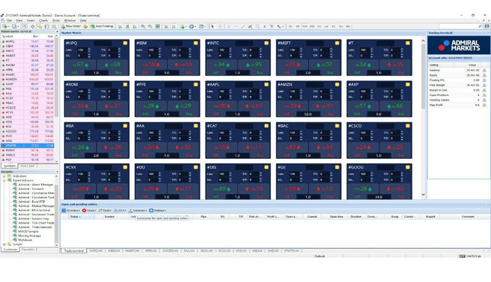Open the MetaEditor book icon beside New Order

86,27
